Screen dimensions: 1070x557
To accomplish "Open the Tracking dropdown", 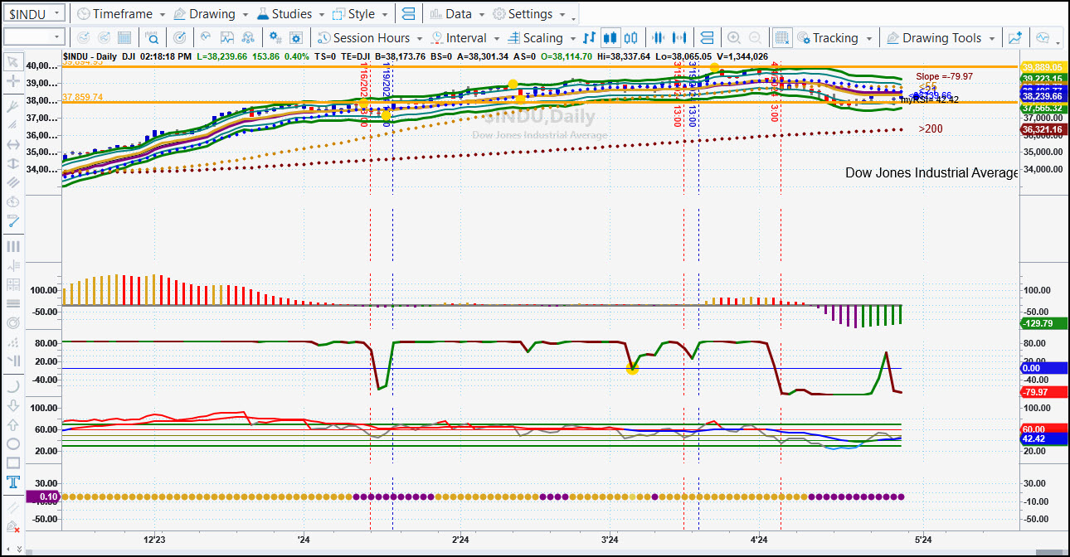I will [834, 37].
